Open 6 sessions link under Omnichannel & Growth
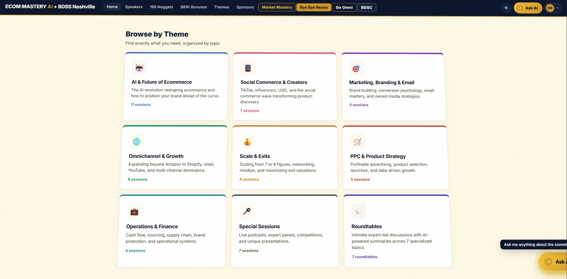Viewport: 567px width, 279px height. [x=138, y=179]
